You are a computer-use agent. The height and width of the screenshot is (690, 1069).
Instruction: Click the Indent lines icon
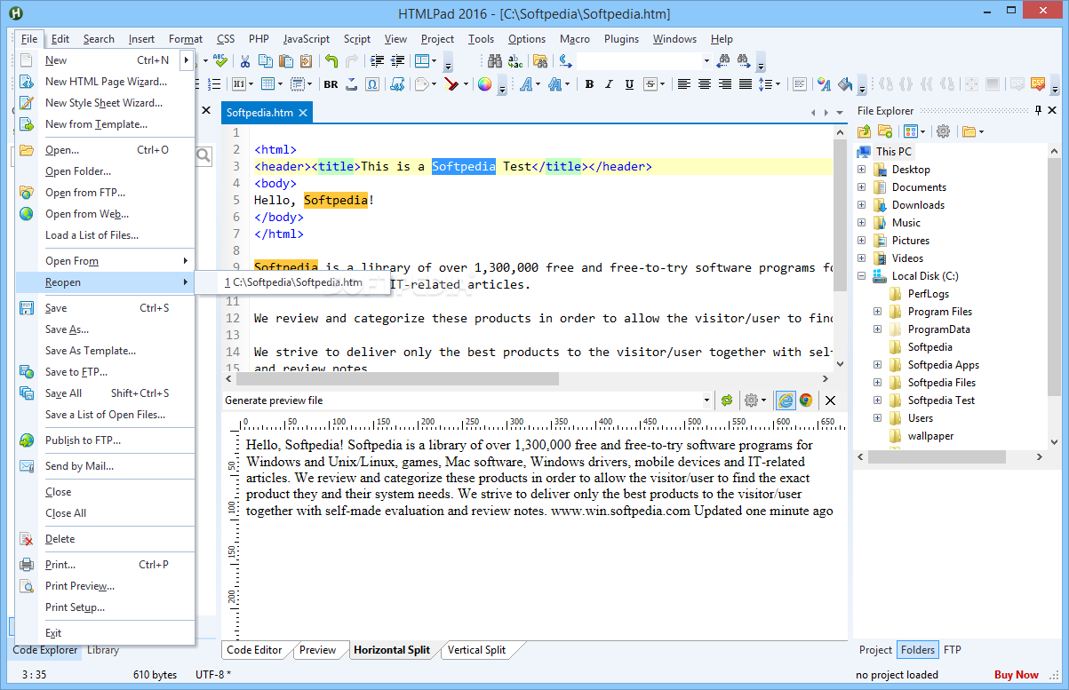(378, 61)
